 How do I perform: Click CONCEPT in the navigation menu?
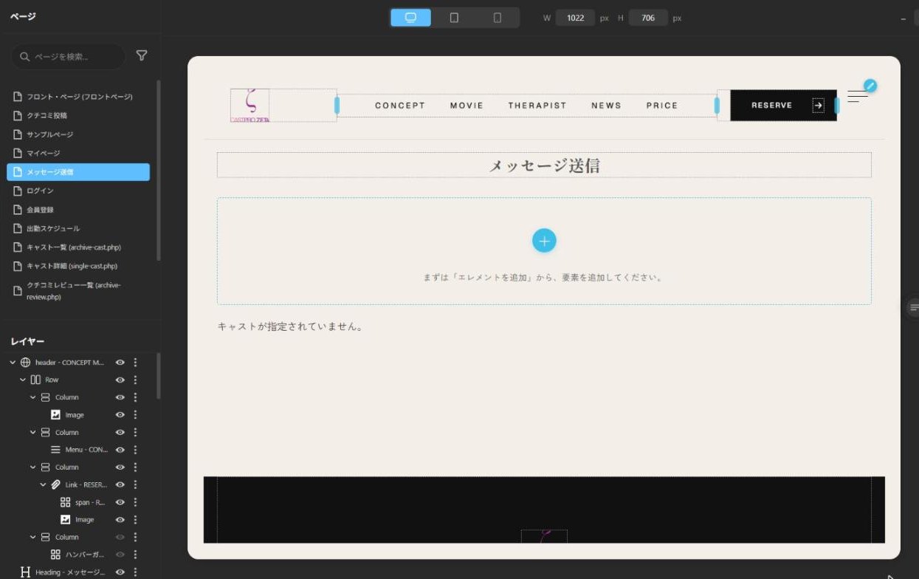click(400, 106)
